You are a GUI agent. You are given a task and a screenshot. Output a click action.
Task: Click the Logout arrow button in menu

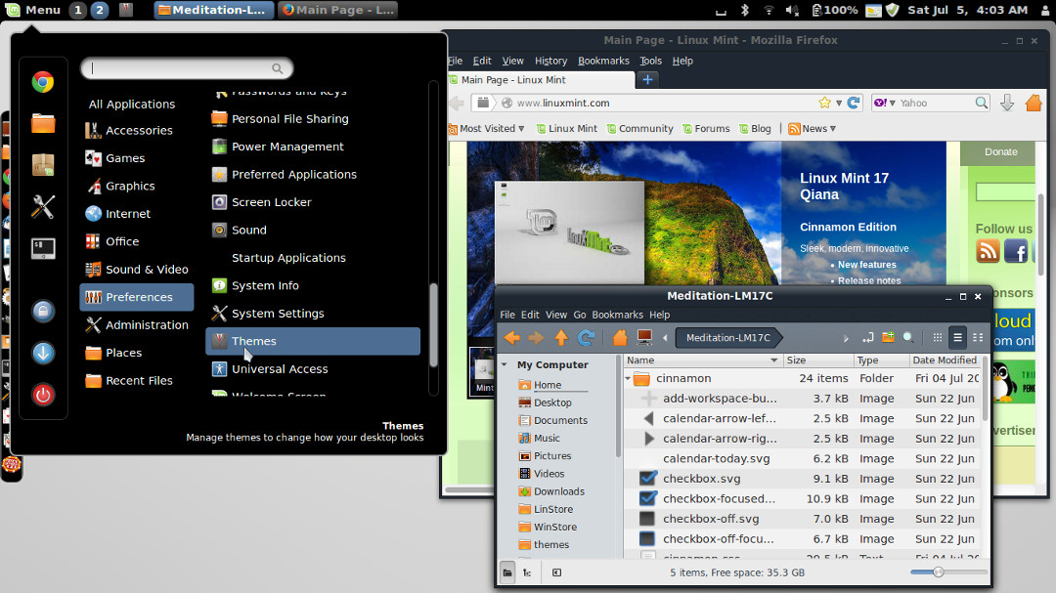point(43,353)
